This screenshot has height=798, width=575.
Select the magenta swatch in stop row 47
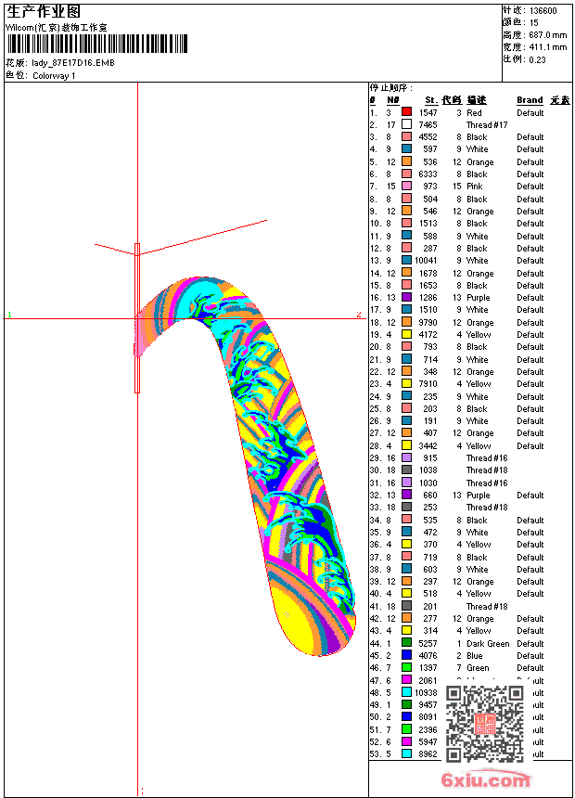point(406,680)
